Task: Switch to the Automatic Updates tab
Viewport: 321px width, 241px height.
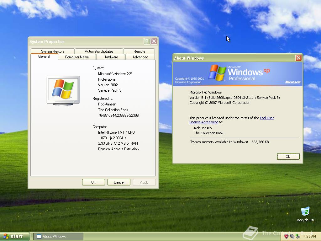Action: [x=99, y=51]
